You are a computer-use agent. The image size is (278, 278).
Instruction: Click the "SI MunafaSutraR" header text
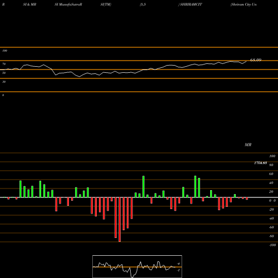point(68,4)
